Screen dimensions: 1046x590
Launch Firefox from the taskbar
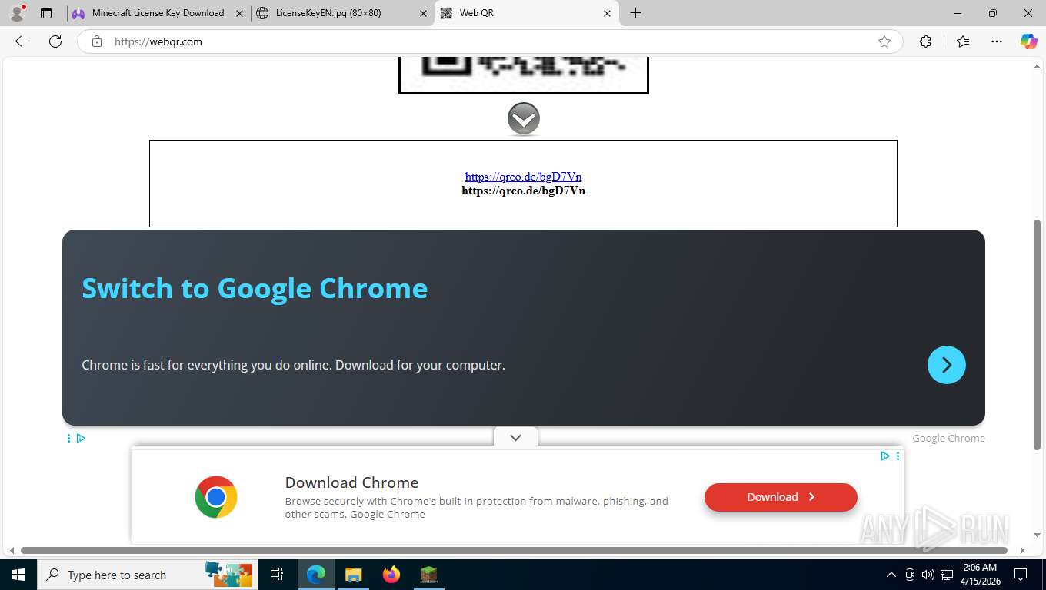[391, 575]
